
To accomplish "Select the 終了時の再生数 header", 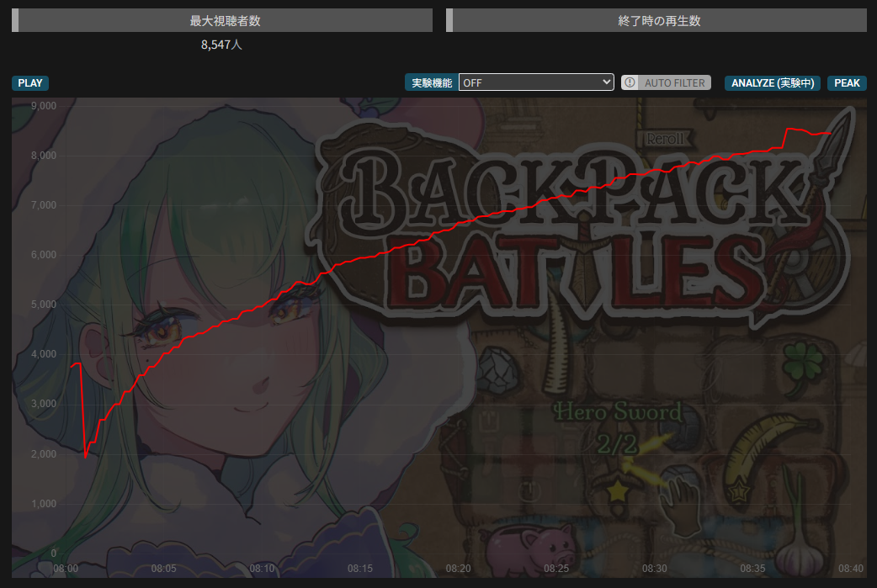I will pos(656,21).
